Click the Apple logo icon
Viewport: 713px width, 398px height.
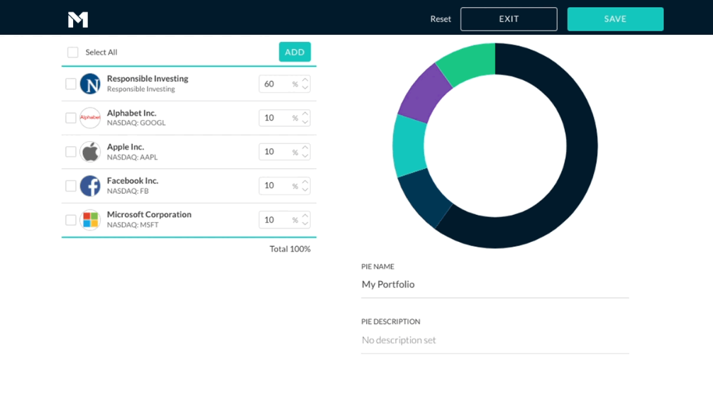click(90, 152)
